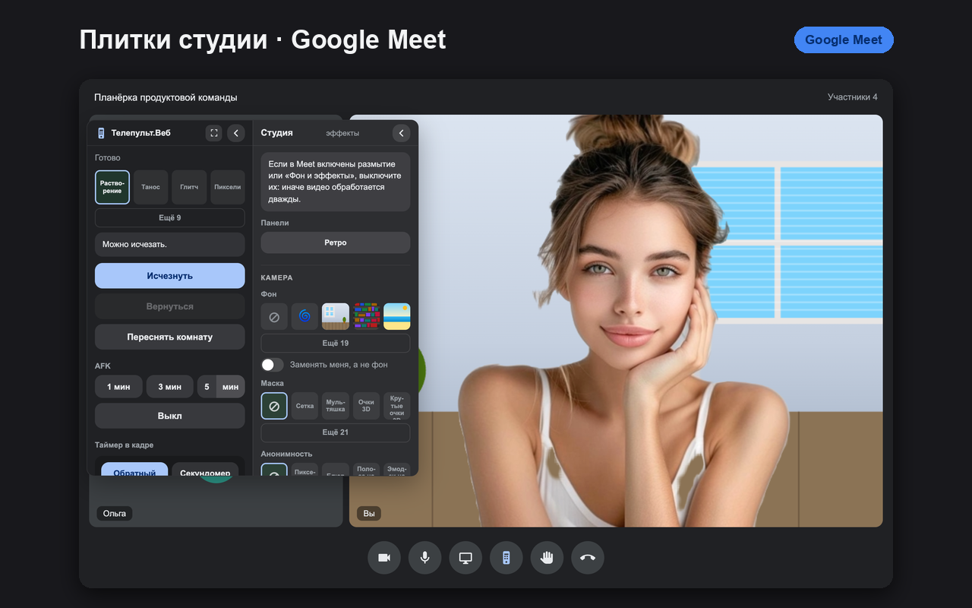The width and height of the screenshot is (972, 608).
Task: Set AFK to 3 мин
Action: pos(169,387)
